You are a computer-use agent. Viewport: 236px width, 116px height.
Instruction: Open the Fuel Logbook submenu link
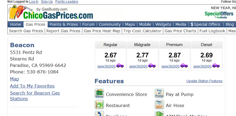[212, 31]
